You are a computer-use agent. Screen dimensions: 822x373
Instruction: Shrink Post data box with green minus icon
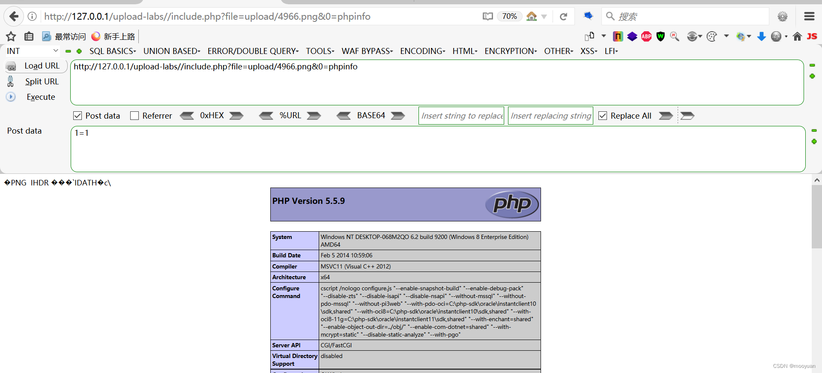click(x=814, y=131)
